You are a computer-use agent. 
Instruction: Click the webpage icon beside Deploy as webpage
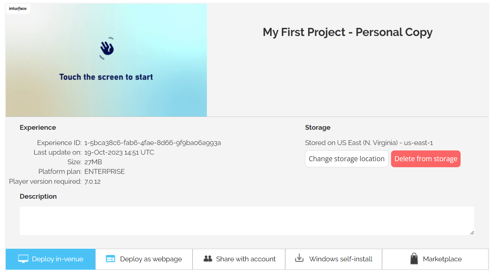pos(110,259)
